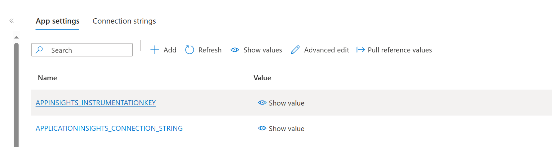
Task: Collapse the side menu with double chevron
Action: pos(12,21)
